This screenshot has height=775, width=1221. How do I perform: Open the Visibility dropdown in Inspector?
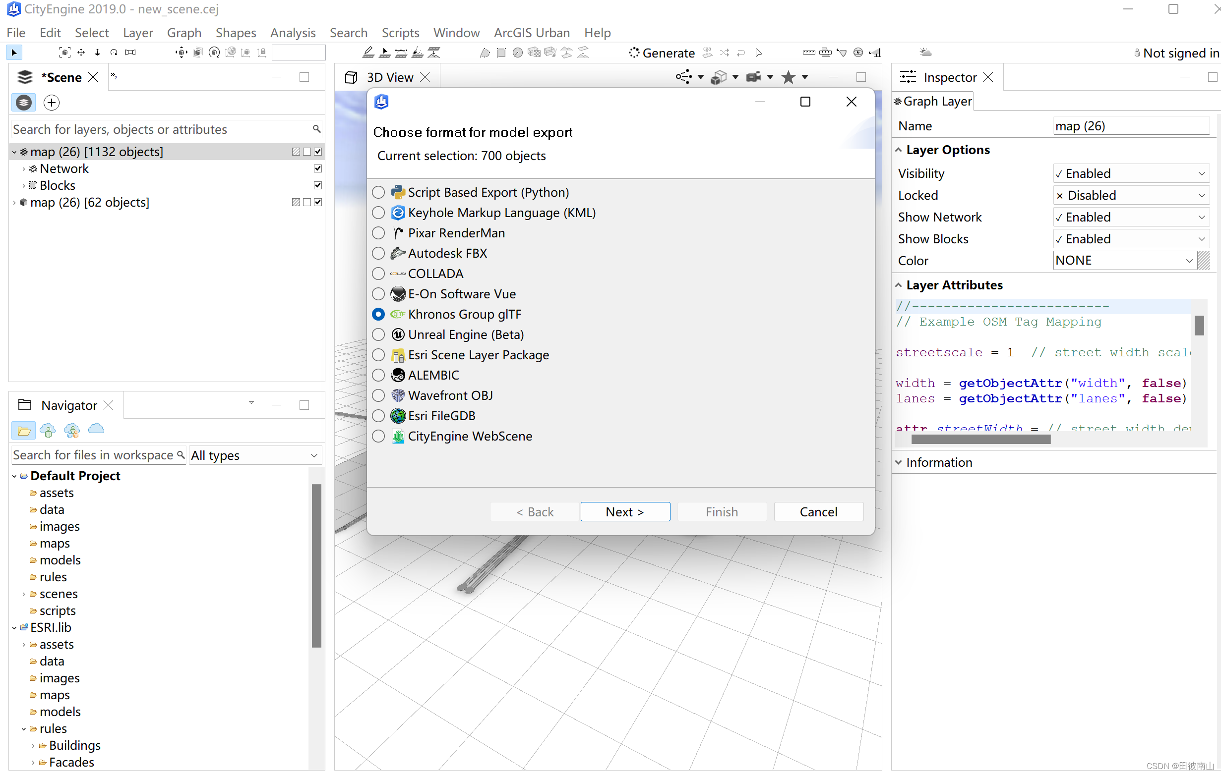pos(1131,173)
